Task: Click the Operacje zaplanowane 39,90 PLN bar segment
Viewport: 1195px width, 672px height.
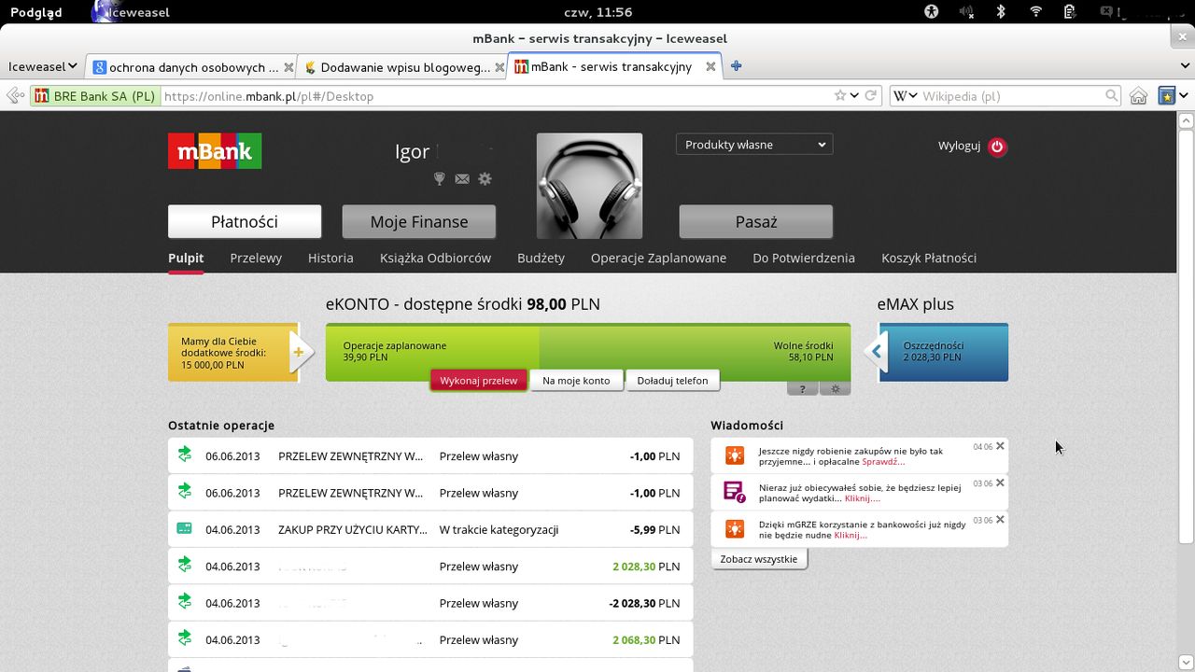Action: pyautogui.click(x=432, y=352)
